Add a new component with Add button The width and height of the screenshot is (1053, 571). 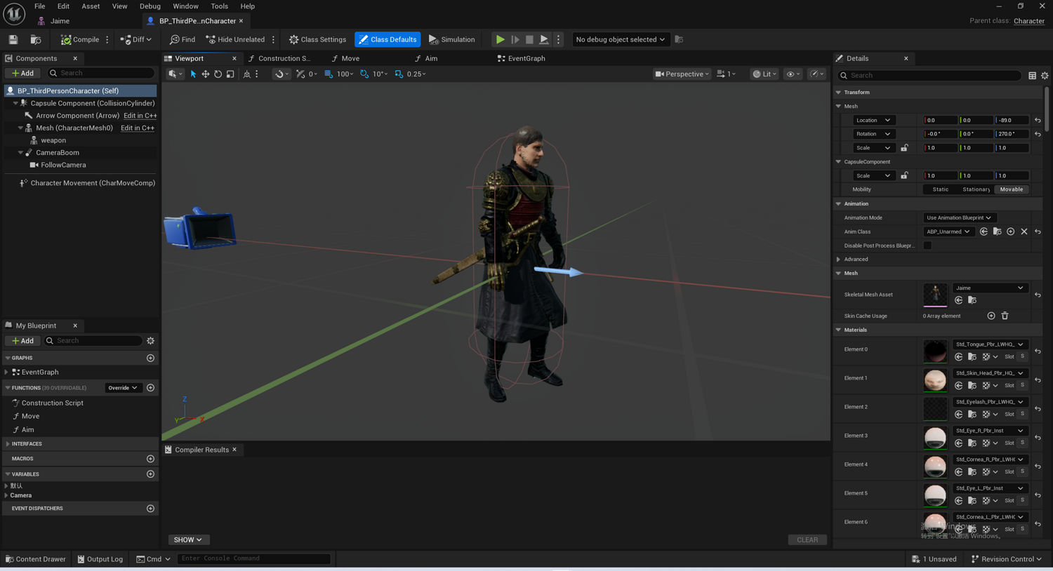(22, 73)
